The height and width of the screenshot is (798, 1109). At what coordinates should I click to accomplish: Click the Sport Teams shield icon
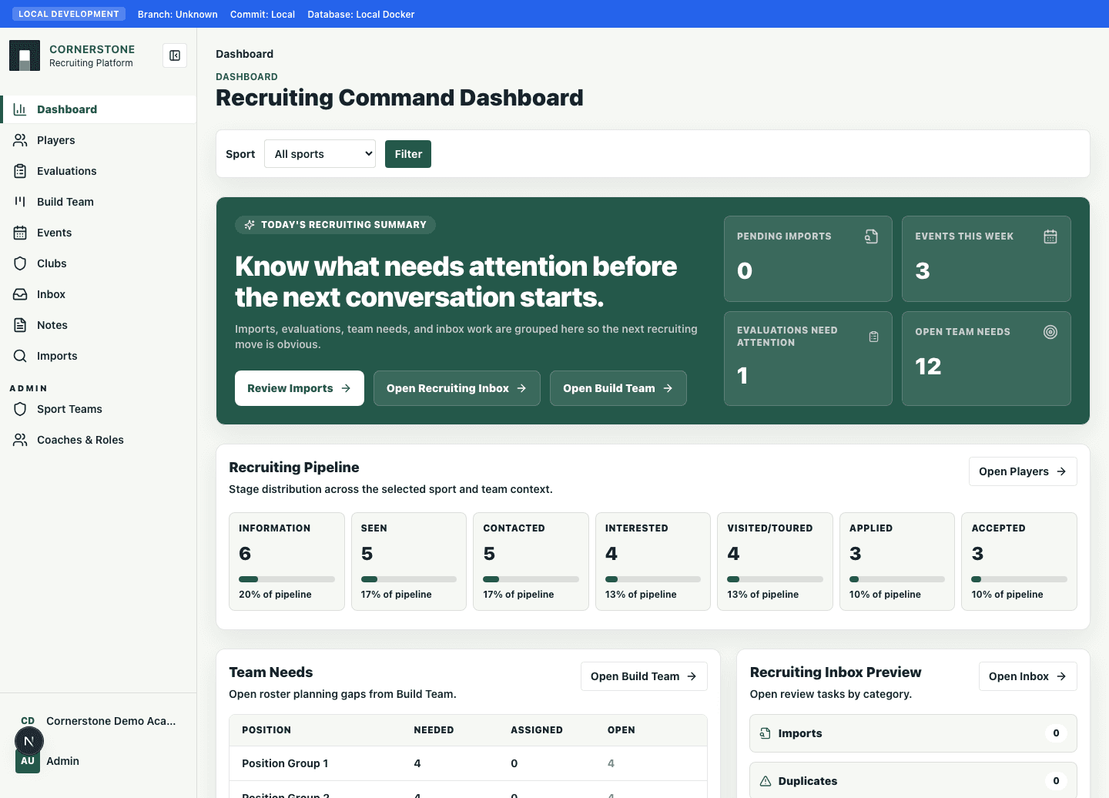tap(20, 409)
